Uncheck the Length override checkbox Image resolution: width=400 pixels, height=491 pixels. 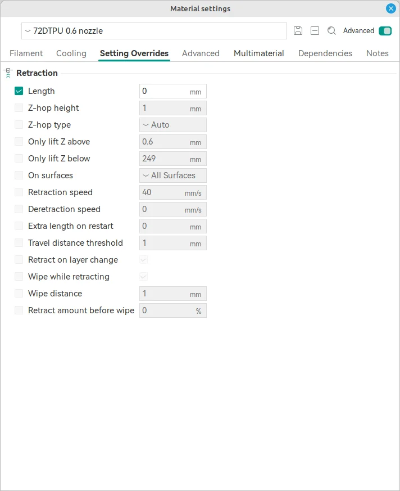(19, 91)
